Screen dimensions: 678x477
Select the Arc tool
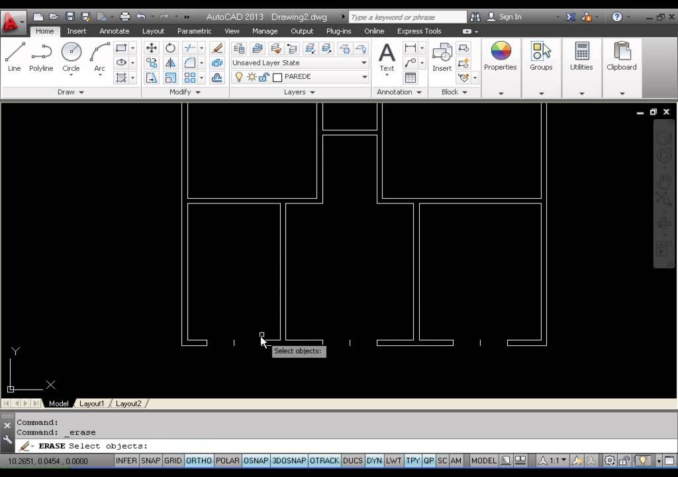coord(99,57)
